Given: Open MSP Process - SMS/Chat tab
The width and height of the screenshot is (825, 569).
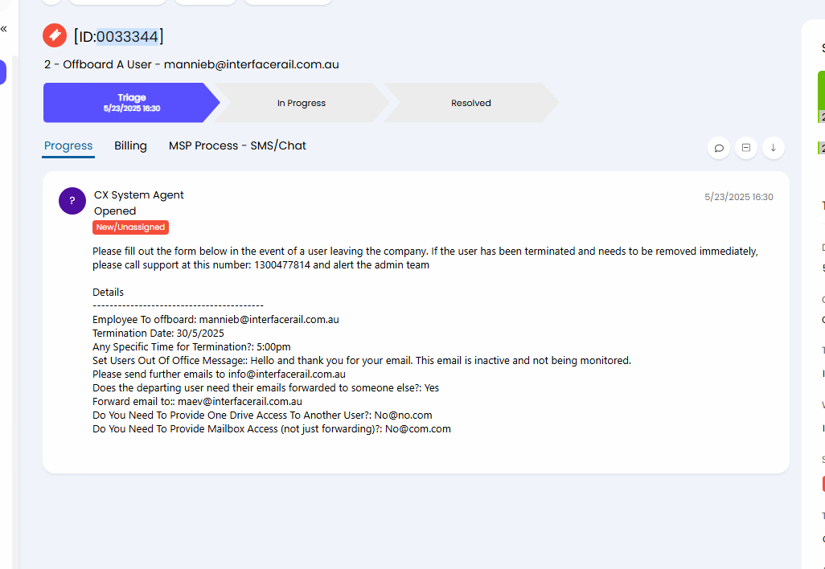Looking at the screenshot, I should [x=237, y=145].
